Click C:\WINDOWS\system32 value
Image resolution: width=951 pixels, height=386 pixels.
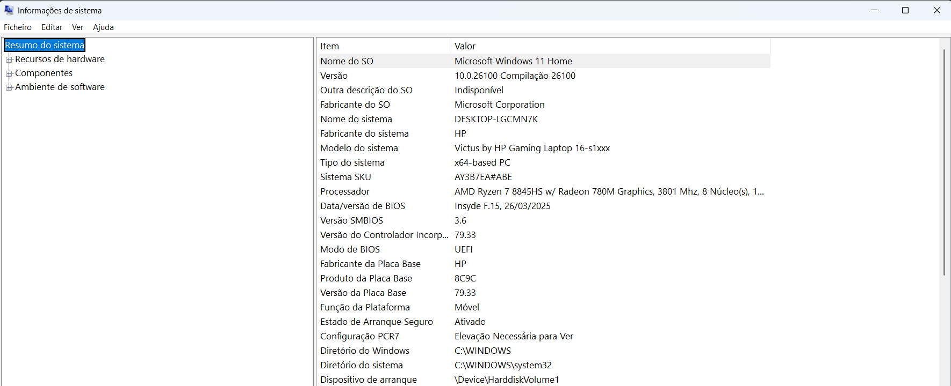coord(503,365)
